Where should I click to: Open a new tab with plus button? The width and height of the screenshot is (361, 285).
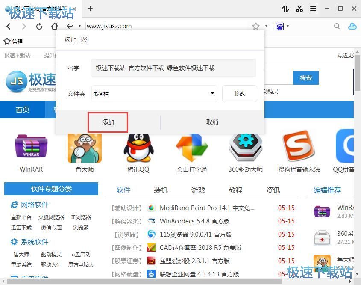[x=90, y=9]
